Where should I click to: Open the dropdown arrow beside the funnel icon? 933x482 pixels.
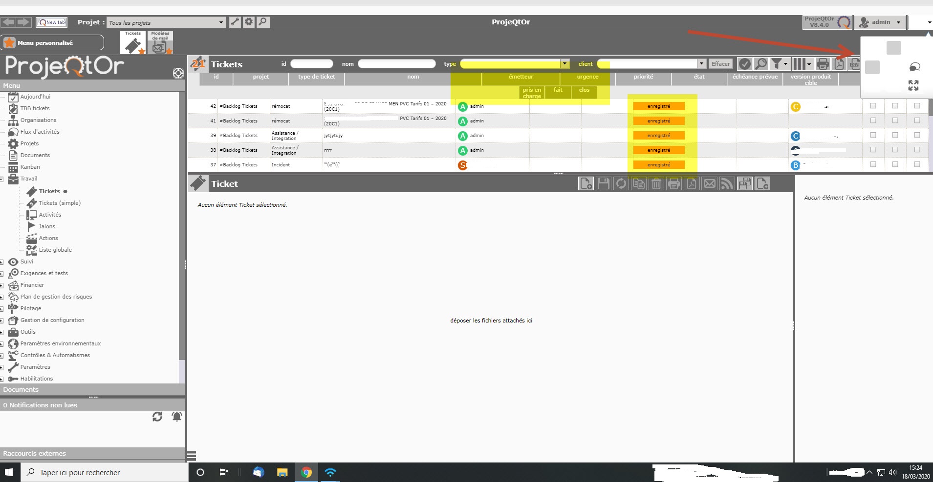pyautogui.click(x=785, y=64)
